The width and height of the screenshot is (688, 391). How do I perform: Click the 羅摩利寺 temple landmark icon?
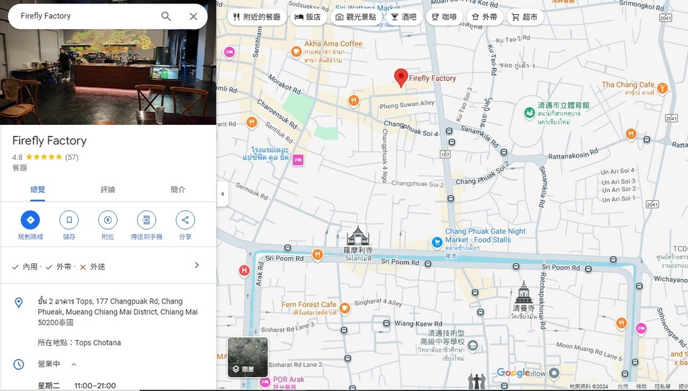(x=357, y=236)
